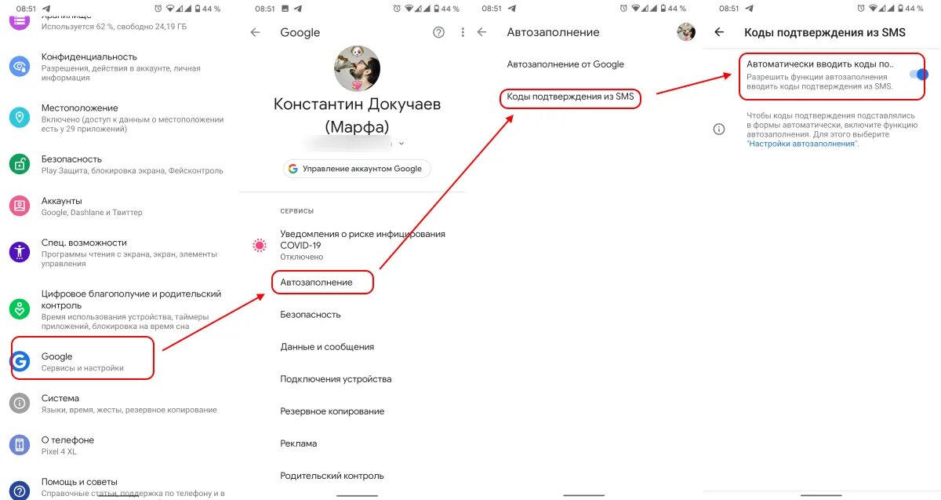Go back from the Google screen
The width and height of the screenshot is (941, 500).
(x=255, y=32)
